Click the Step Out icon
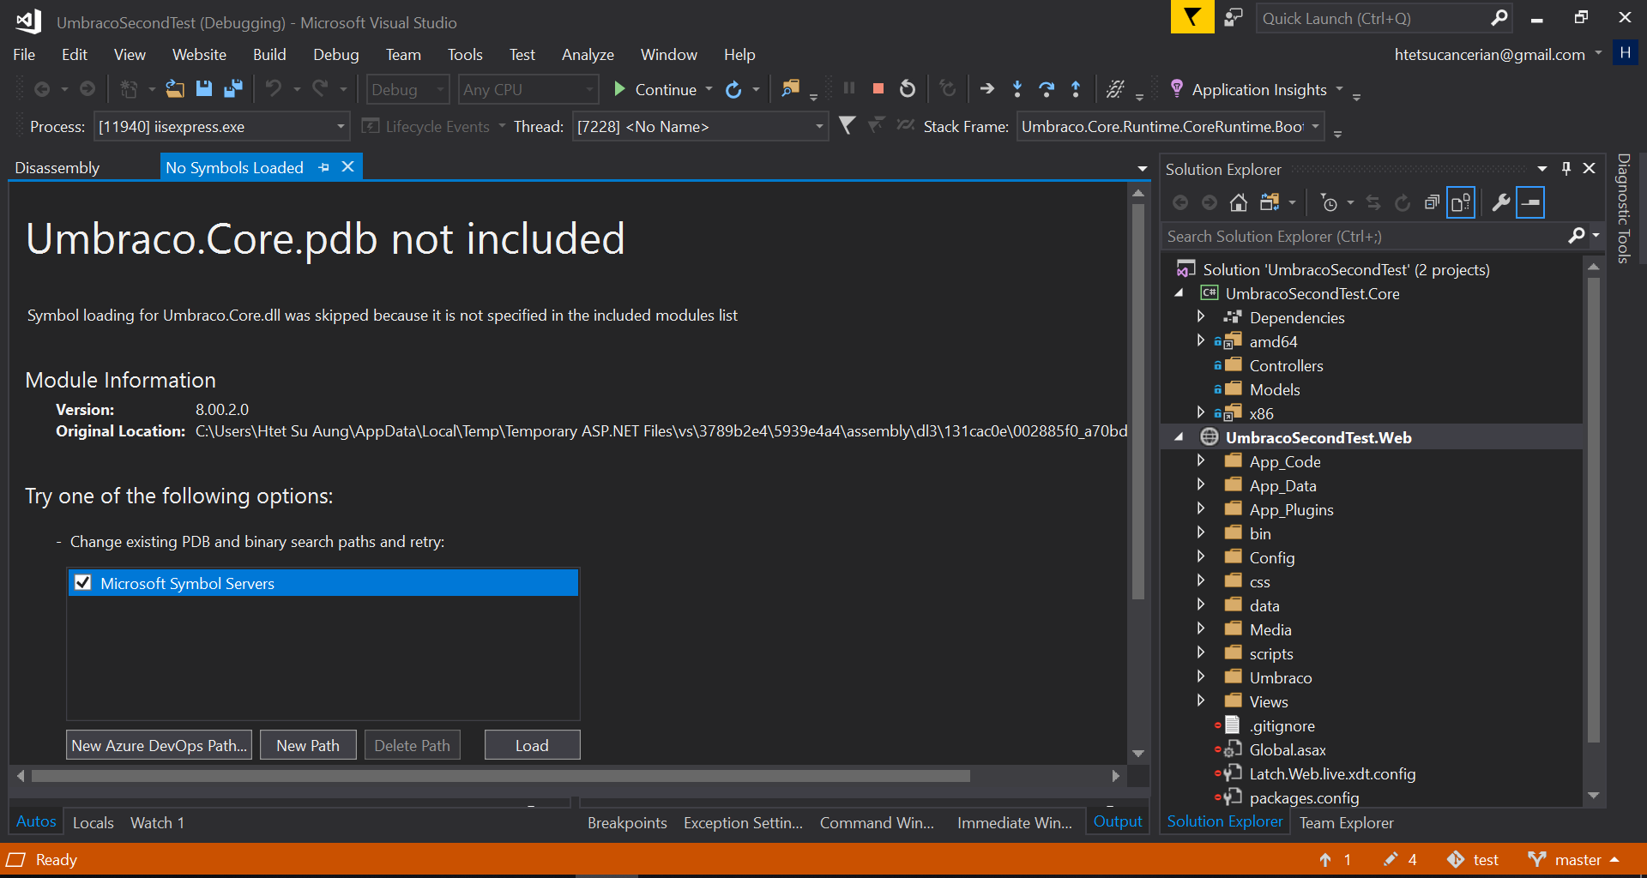 [1076, 89]
